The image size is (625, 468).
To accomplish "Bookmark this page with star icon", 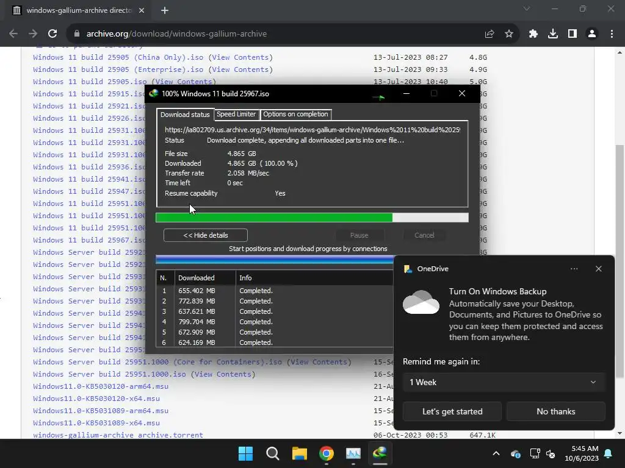I will [x=509, y=34].
